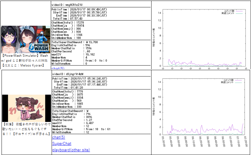Viewport: 251px width, 155px height.
Task: Open the puppy-girl morning stream thumbnail
Action: coord(26,108)
